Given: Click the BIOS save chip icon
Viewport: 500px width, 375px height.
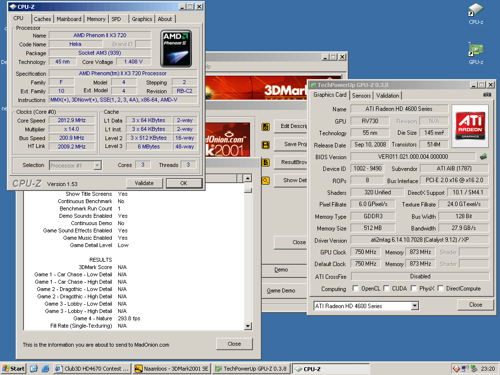Looking at the screenshot, I should pos(483,157).
